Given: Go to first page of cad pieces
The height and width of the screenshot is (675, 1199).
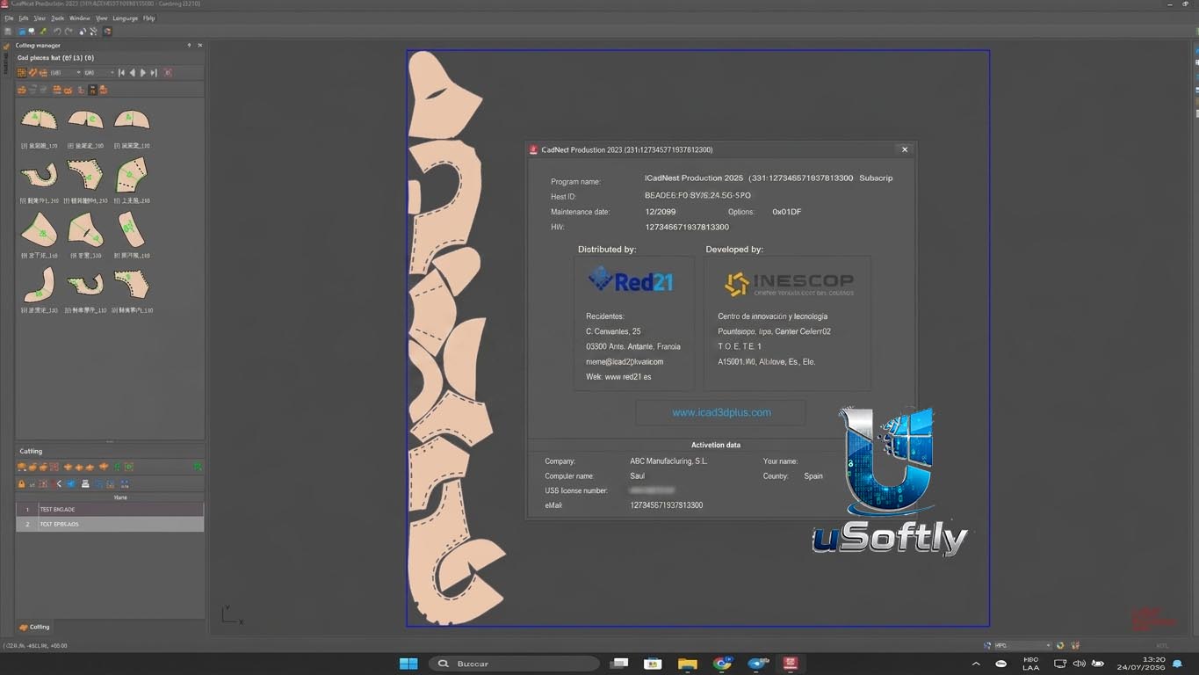Looking at the screenshot, I should pos(122,73).
